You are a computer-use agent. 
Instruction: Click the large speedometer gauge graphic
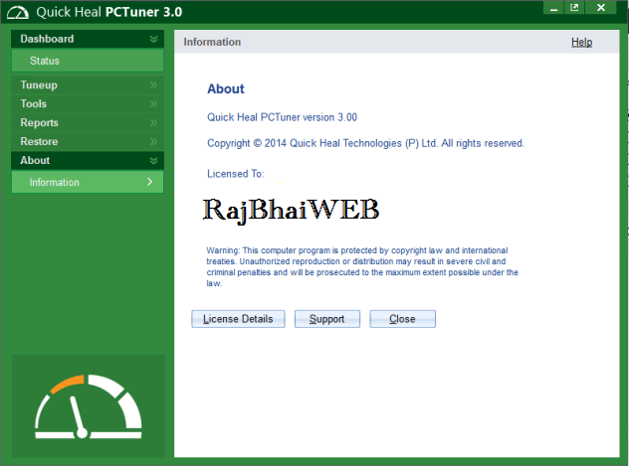[89, 406]
